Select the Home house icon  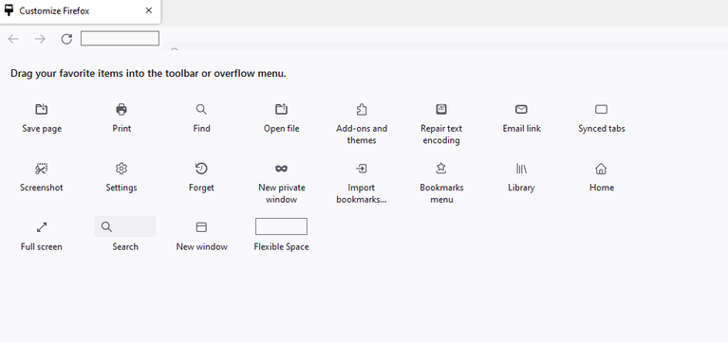pyautogui.click(x=601, y=169)
